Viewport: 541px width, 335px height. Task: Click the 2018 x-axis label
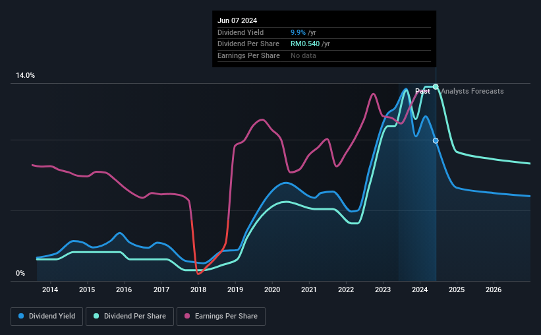198,289
